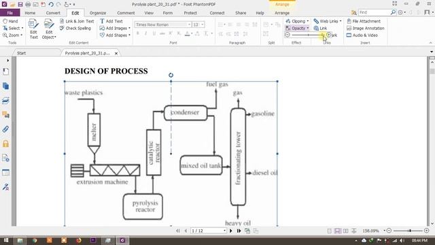Click the Link tool in Links group
The width and height of the screenshot is (435, 245).
[320, 28]
